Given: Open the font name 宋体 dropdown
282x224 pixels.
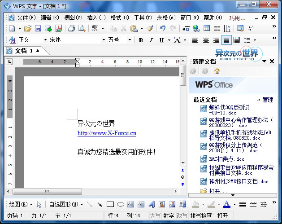Looking at the screenshot, I should [104, 40].
